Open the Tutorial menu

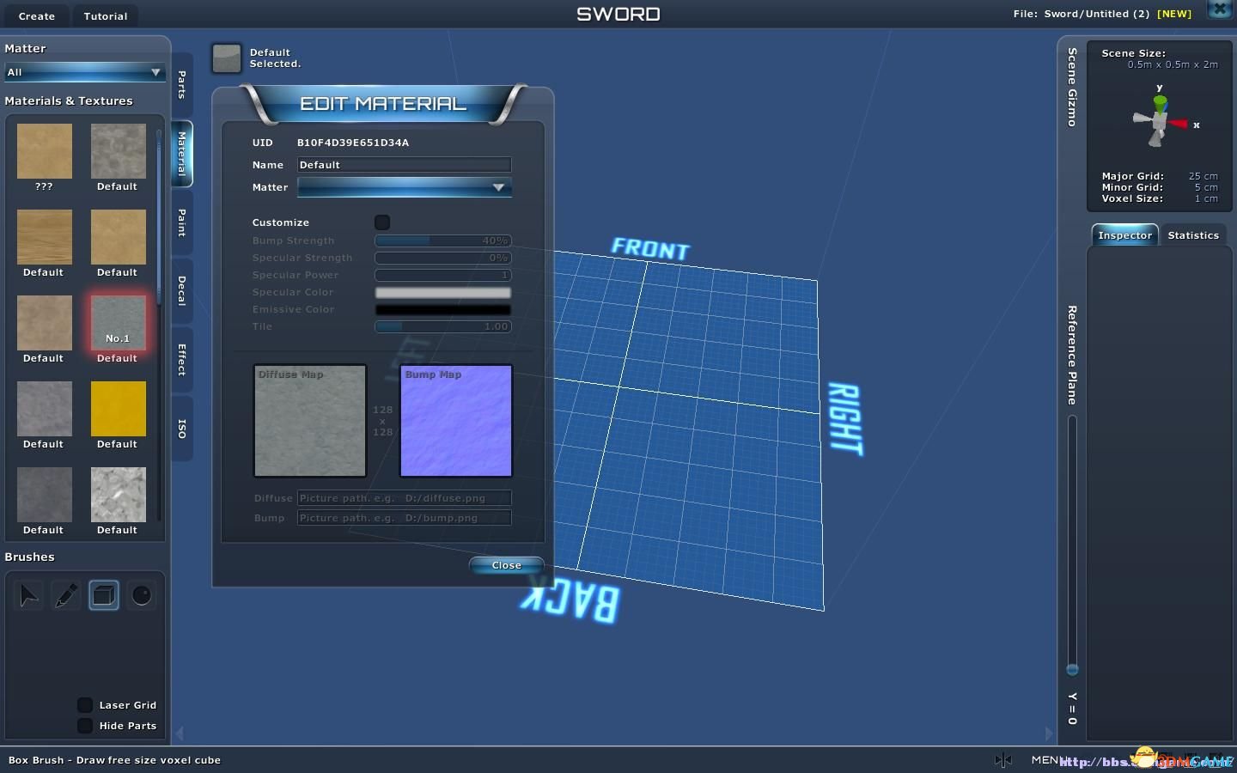coord(106,15)
